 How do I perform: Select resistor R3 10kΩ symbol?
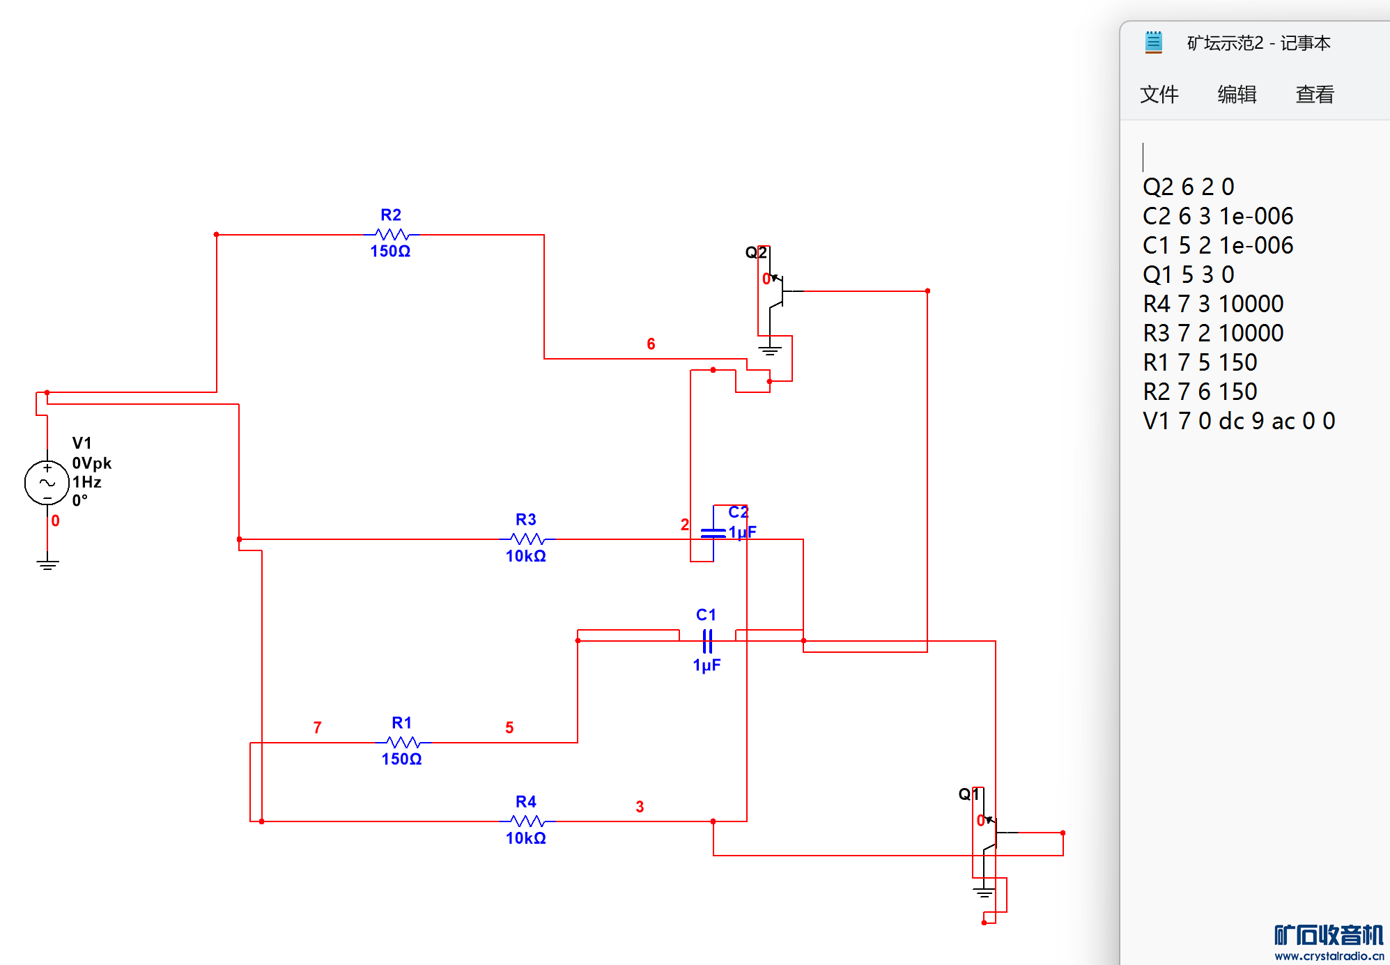(x=527, y=539)
